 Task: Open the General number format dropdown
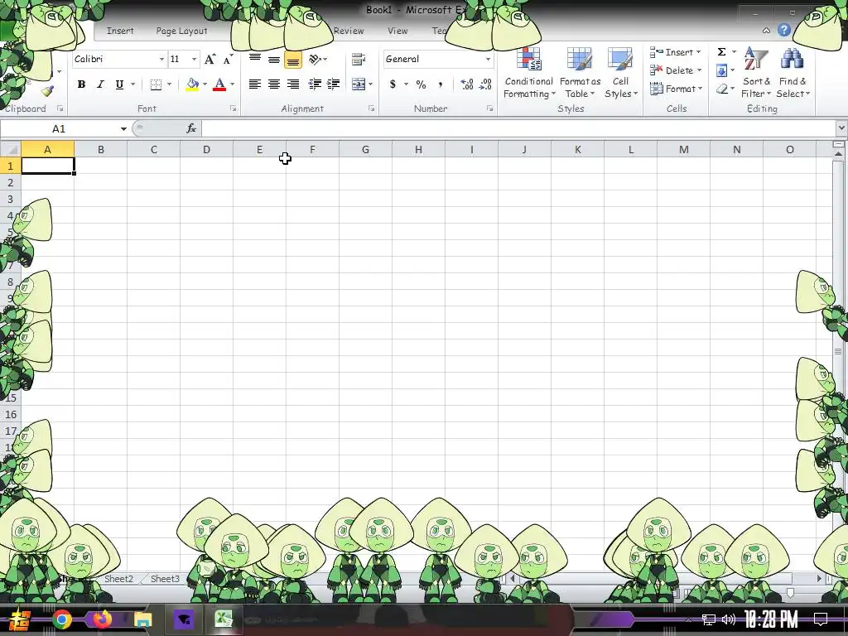coord(488,59)
